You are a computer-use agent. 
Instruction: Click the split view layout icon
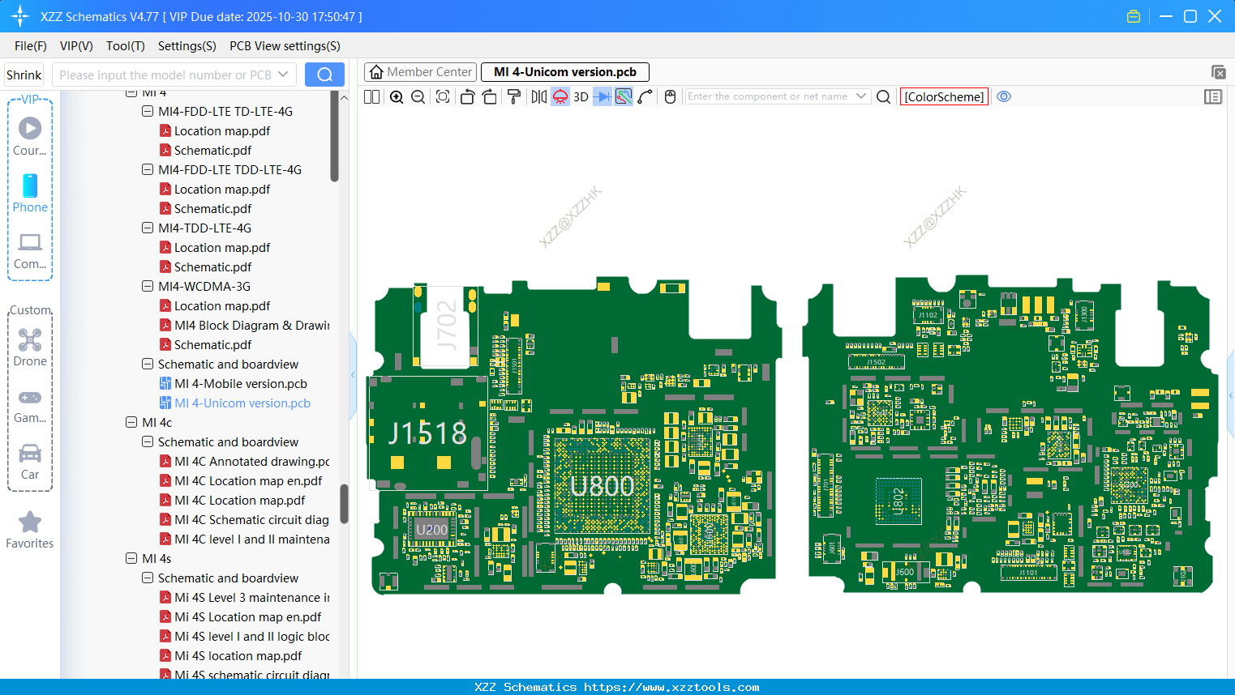371,97
